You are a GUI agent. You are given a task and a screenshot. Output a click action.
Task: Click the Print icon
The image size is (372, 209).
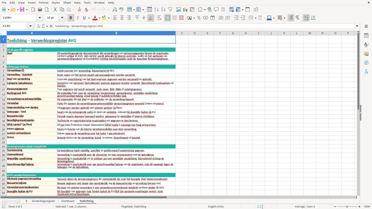[x=40, y=10]
